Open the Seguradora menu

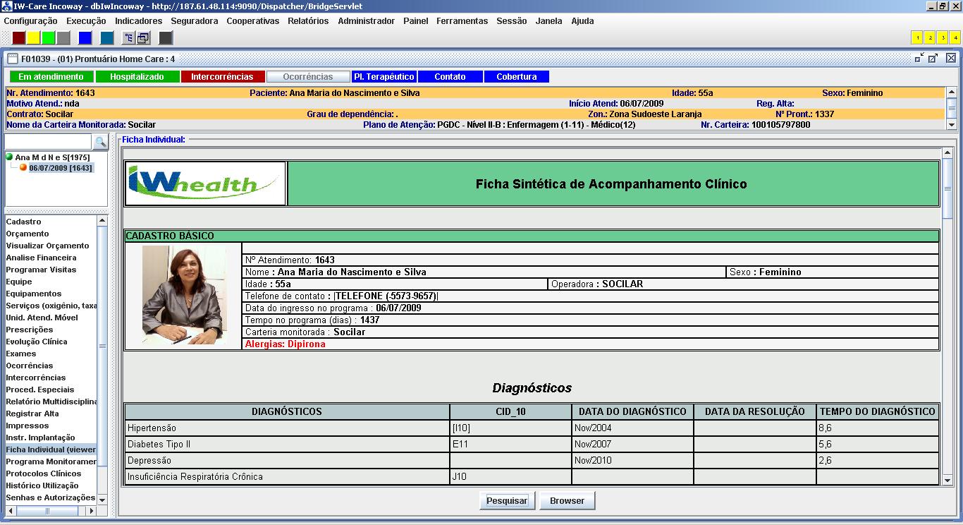pos(195,21)
